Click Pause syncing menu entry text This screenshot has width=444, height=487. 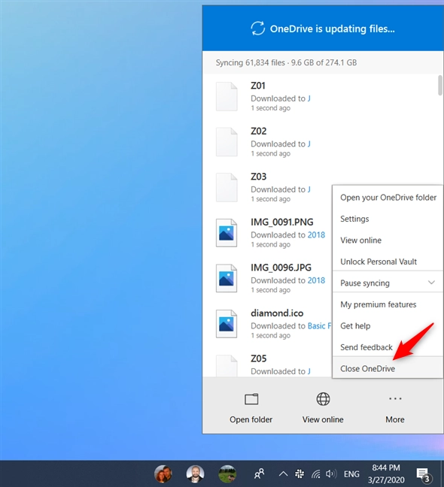click(x=365, y=283)
